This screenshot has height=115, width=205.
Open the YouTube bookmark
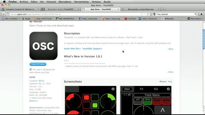130,19
